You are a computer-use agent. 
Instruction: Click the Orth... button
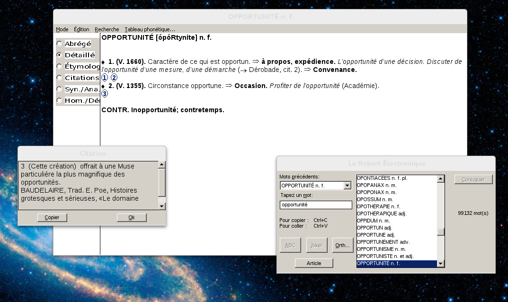[x=343, y=245]
